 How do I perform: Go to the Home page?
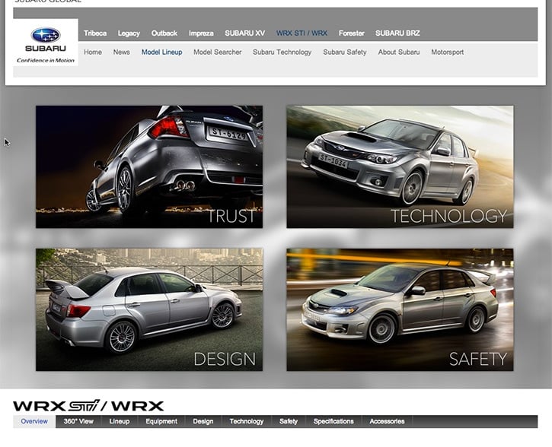[93, 52]
